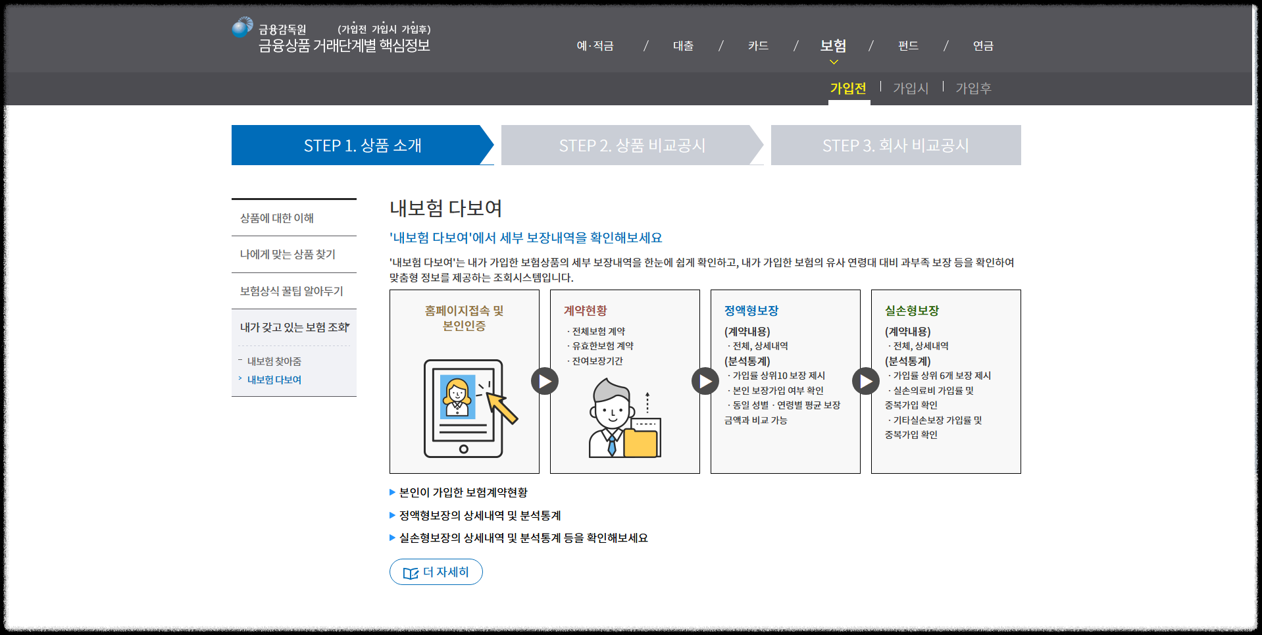
Task: Switch to the 가입전 sub-tab
Action: pyautogui.click(x=848, y=88)
